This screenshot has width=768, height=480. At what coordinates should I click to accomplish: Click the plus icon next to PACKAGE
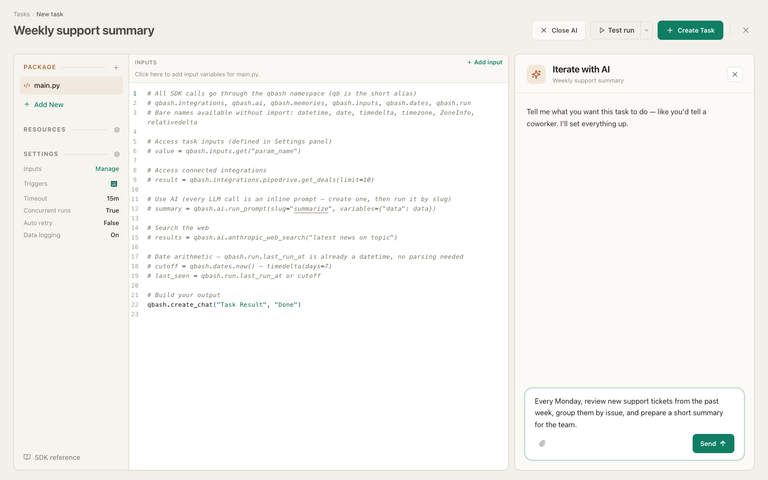pyautogui.click(x=116, y=68)
